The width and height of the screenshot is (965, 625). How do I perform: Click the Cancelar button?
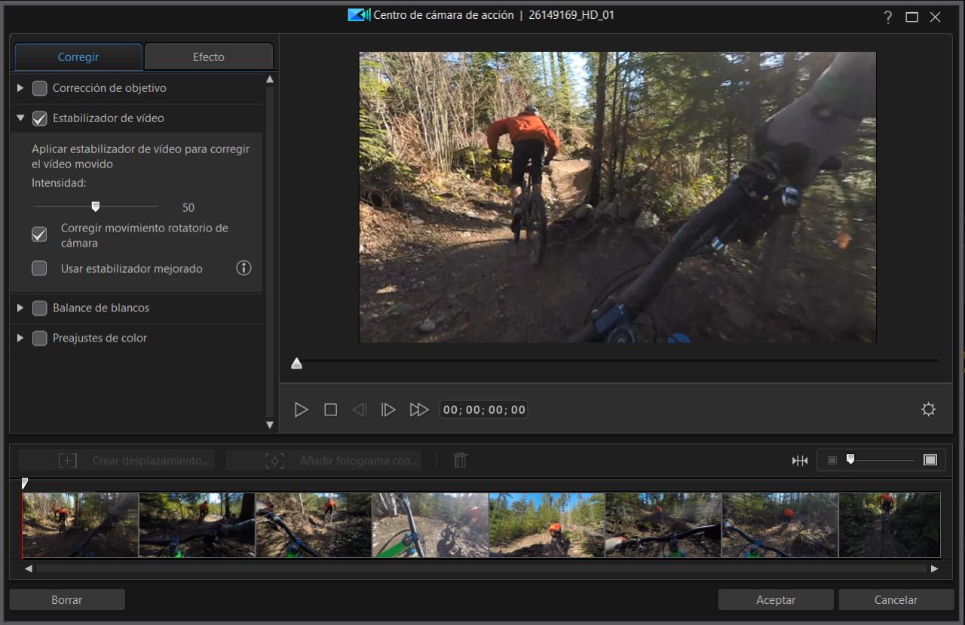tap(896, 600)
